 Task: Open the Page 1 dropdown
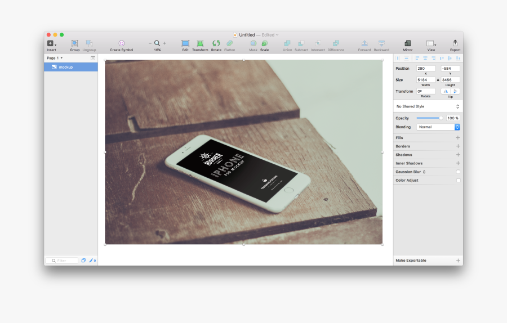pos(55,58)
